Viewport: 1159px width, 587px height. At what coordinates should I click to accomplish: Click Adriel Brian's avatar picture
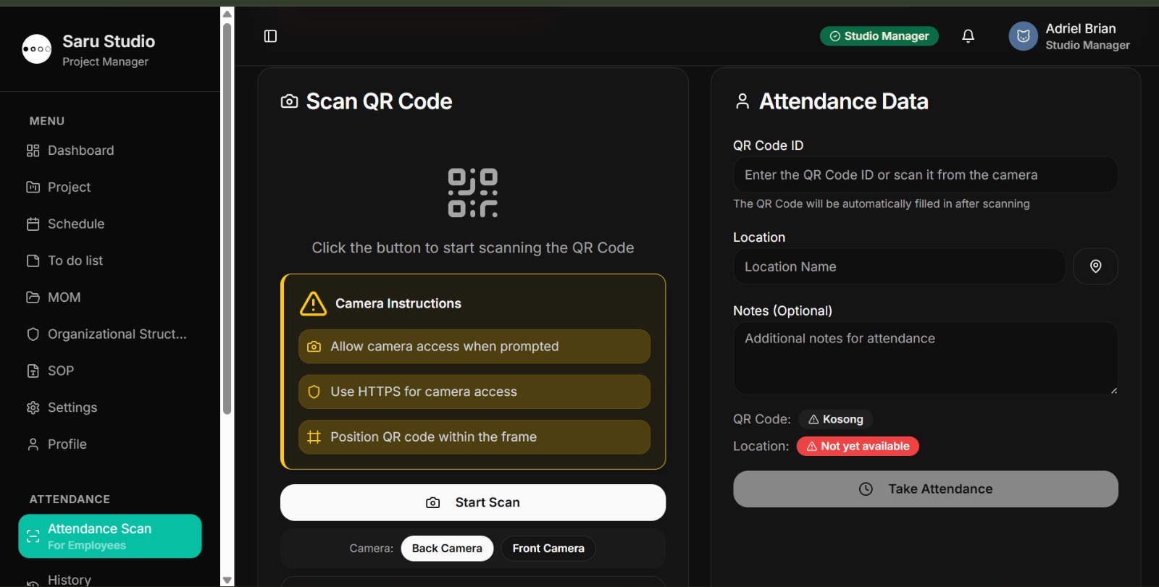tap(1023, 36)
